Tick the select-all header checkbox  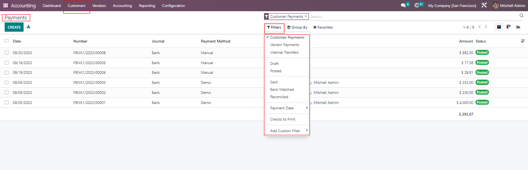(7, 41)
